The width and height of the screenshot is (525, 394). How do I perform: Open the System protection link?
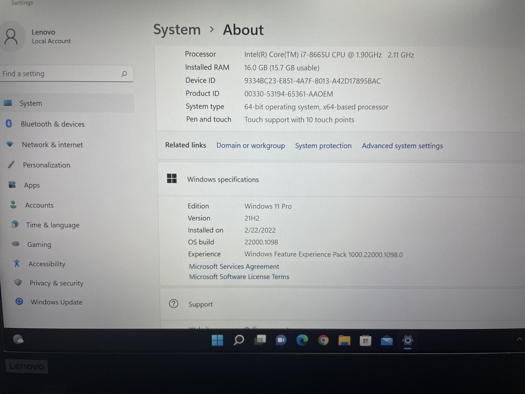point(323,146)
